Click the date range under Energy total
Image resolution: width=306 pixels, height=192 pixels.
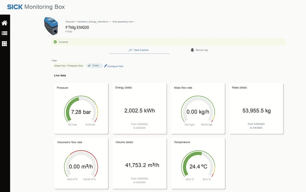click(139, 126)
